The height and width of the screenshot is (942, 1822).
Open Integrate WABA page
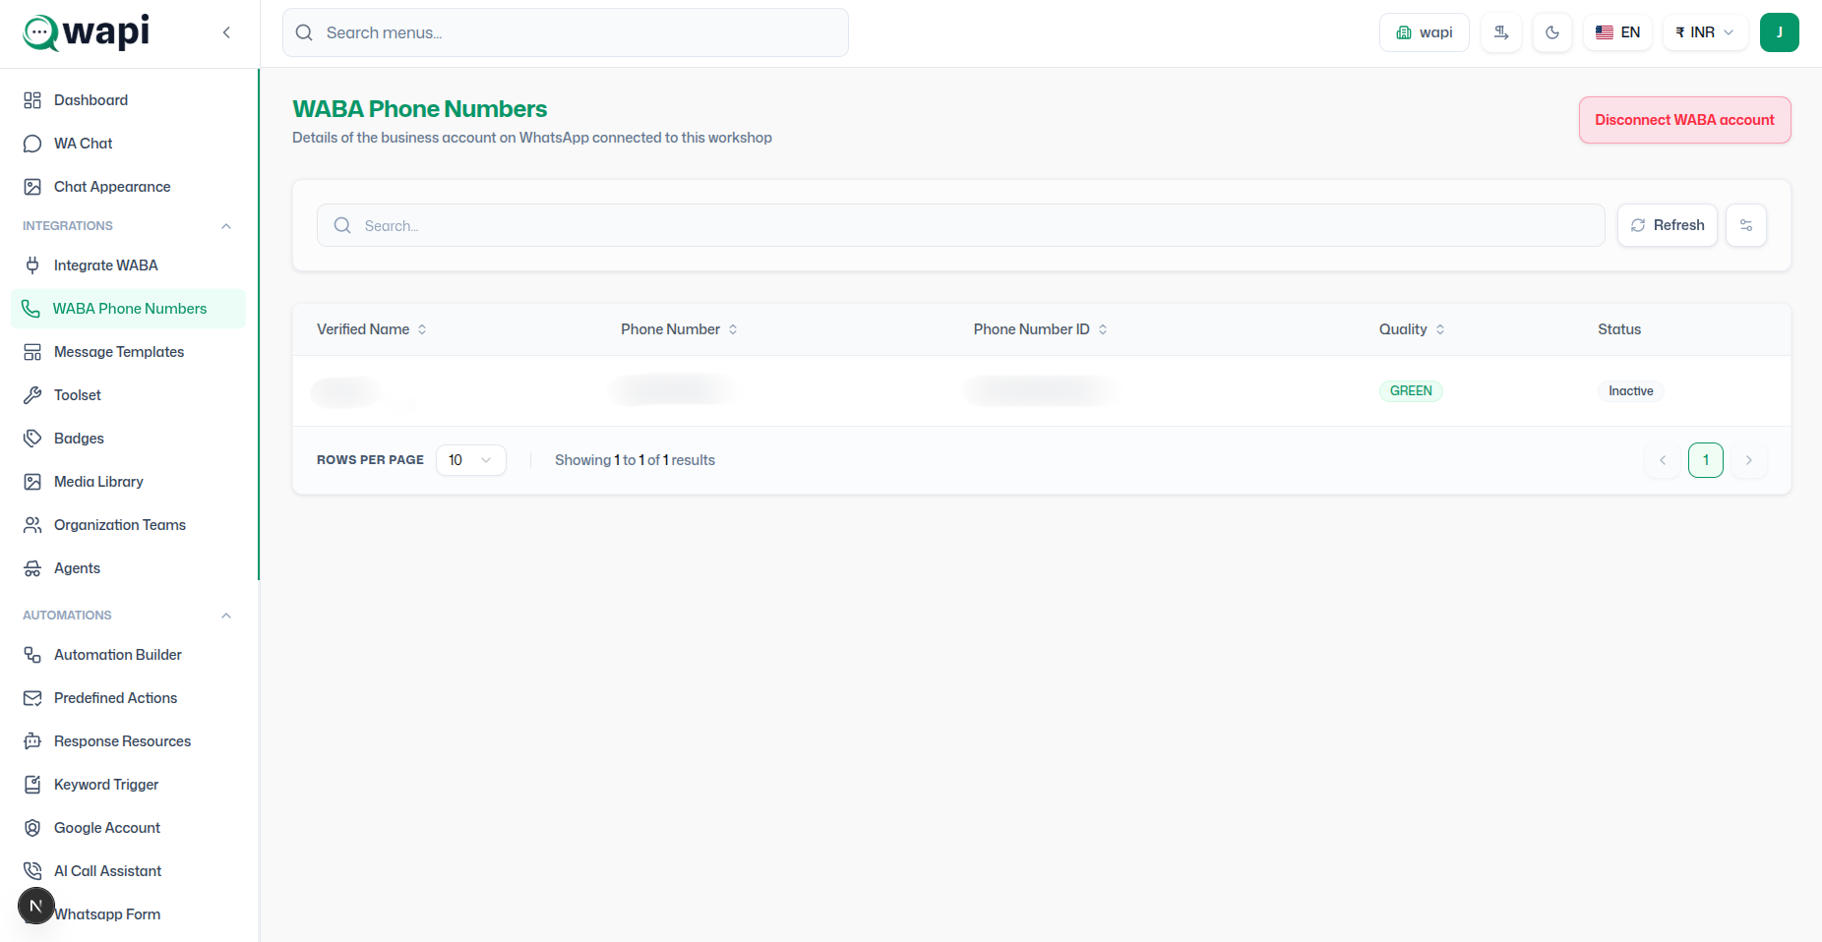[128, 265]
